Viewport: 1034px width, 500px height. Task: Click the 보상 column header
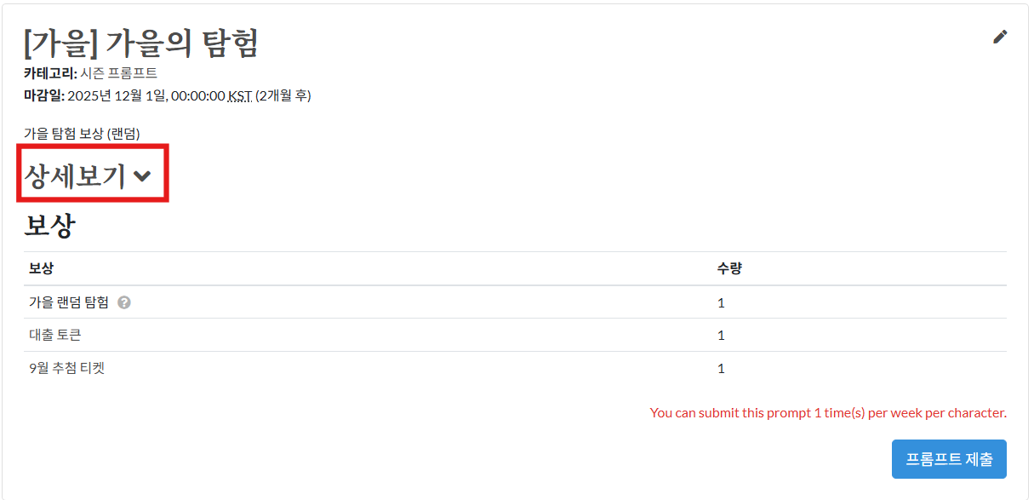[41, 268]
